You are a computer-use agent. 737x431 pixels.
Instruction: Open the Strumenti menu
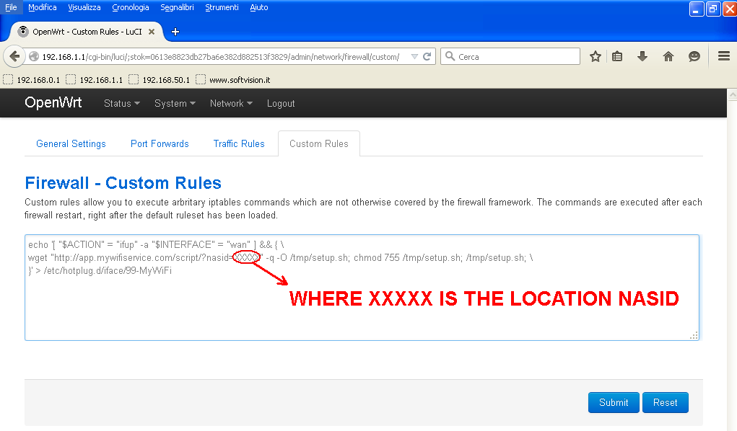click(222, 7)
